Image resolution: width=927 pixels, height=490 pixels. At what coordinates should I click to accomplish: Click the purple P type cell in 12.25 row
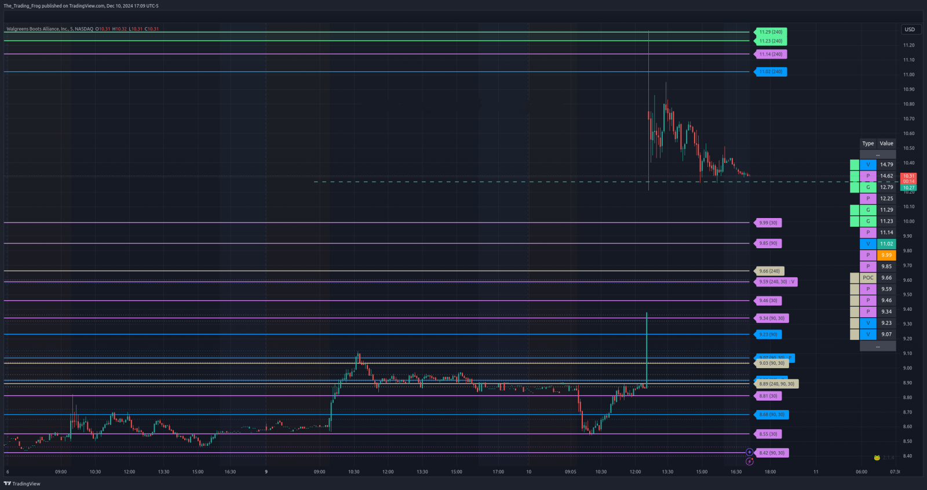[x=868, y=198]
